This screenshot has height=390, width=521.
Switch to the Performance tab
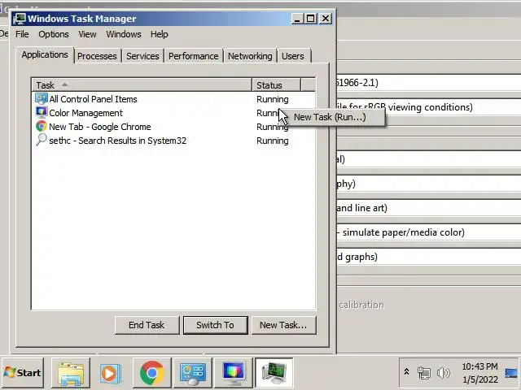click(x=194, y=56)
